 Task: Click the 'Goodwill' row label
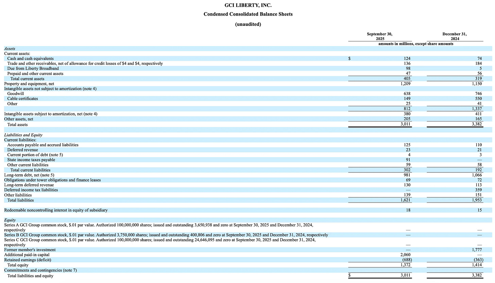[x=16, y=94]
